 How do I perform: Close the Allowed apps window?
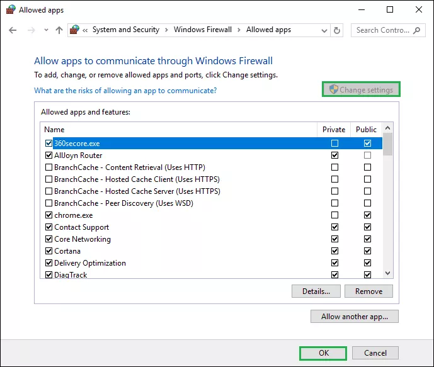[x=419, y=9]
